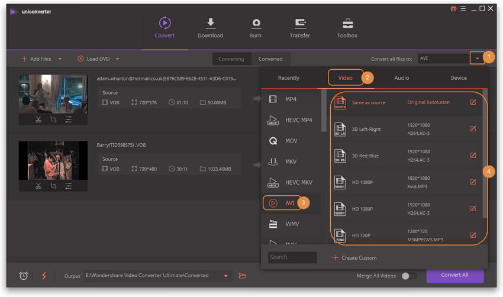This screenshot has height=297, width=503.
Task: Expand the Add Files dropdown arrow
Action: [60, 59]
